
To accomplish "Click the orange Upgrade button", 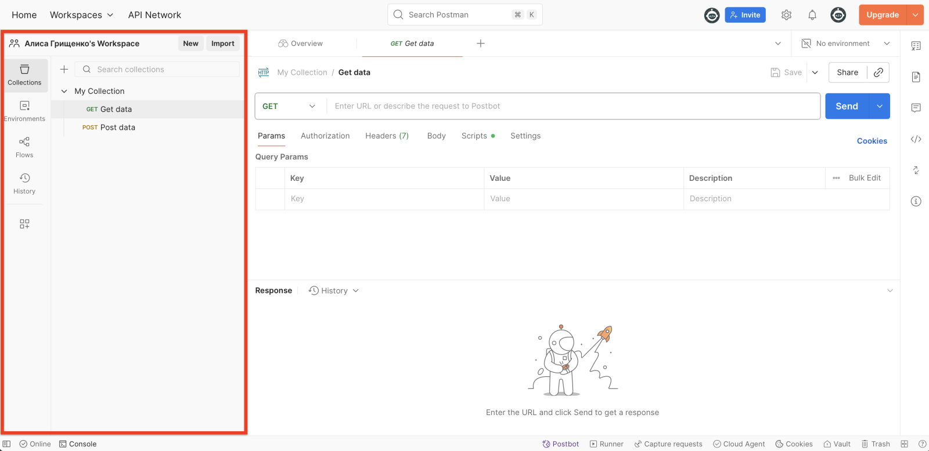I will pyautogui.click(x=883, y=15).
